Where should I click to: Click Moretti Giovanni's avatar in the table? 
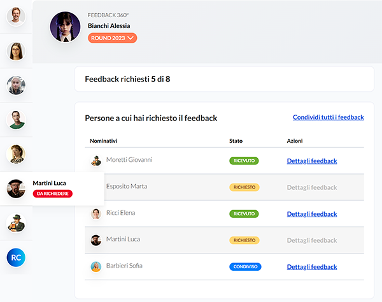pos(95,161)
